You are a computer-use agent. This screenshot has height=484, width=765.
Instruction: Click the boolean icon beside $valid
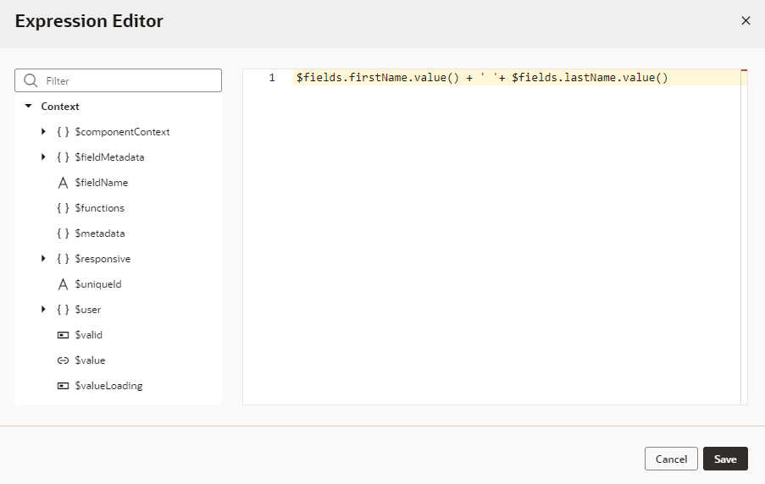tap(63, 335)
